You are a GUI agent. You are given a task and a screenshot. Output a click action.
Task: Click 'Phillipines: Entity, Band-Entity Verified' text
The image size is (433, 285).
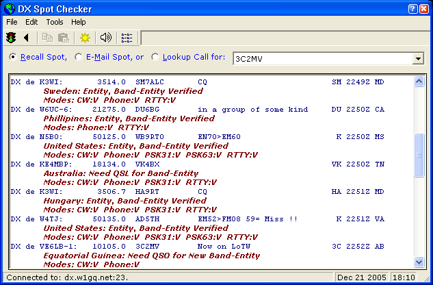pos(129,119)
